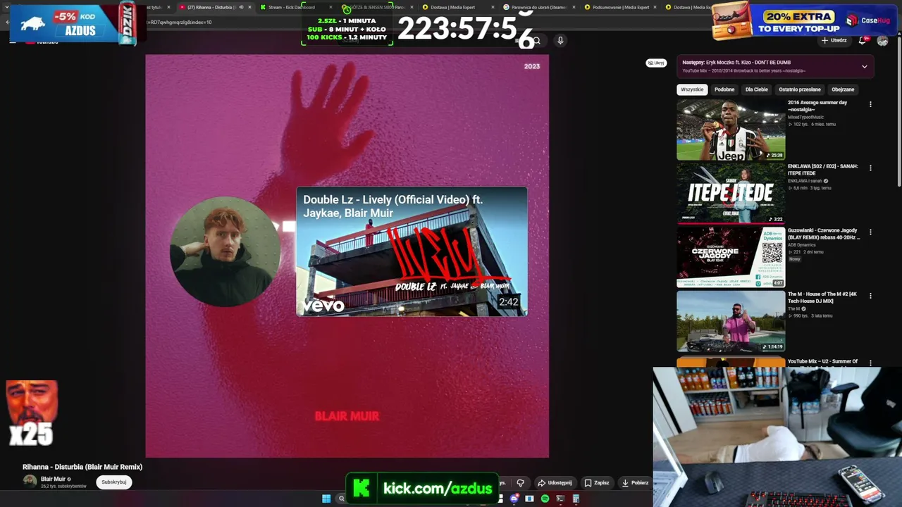Open YouTube notifications bell
This screenshot has height=507, width=902.
coord(863,40)
